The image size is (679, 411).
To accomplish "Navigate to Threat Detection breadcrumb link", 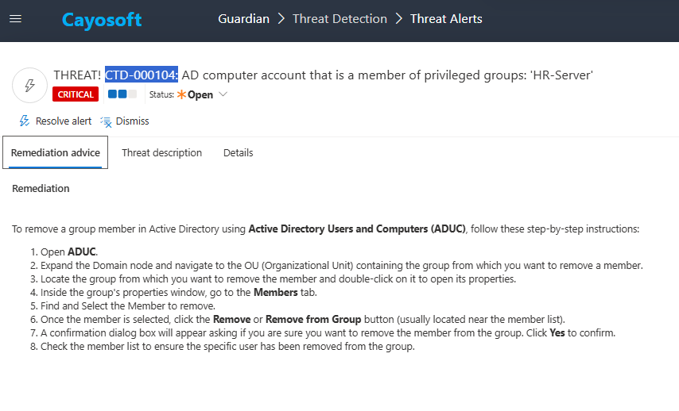I will tap(339, 19).
